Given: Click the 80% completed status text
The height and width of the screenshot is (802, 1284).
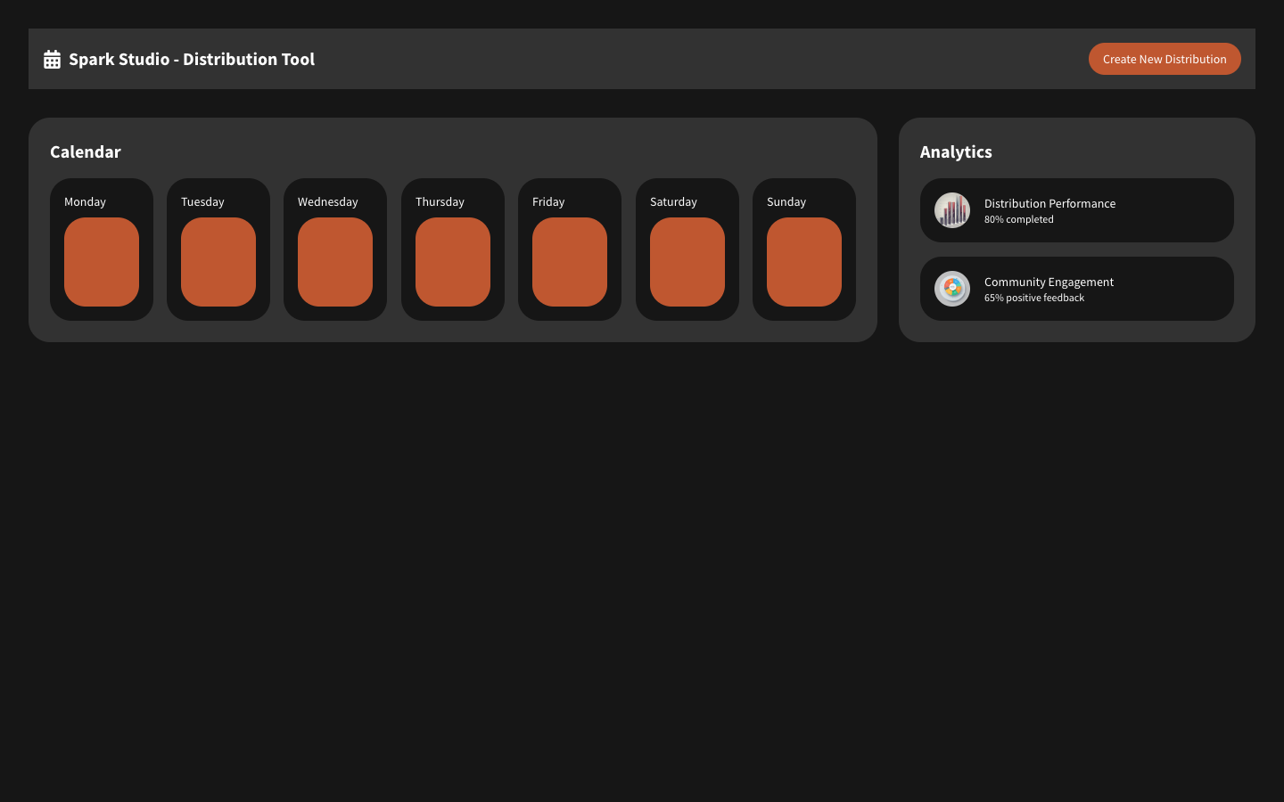Looking at the screenshot, I should tap(1018, 219).
